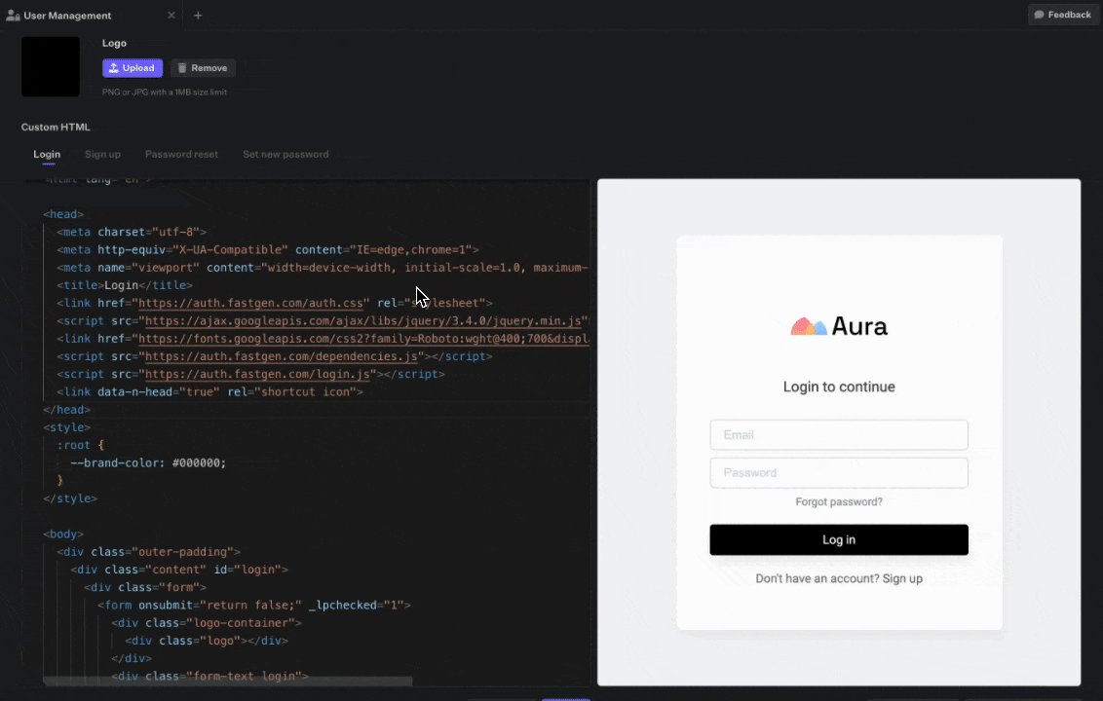Screen dimensions: 1103x701
Task: Click the jquery.min.js URL in code
Action: tap(363, 320)
